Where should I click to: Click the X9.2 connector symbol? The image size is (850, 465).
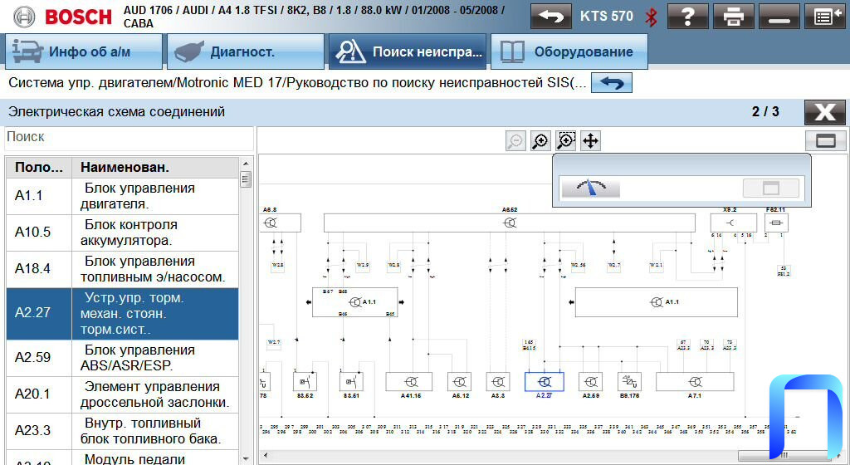point(734,223)
